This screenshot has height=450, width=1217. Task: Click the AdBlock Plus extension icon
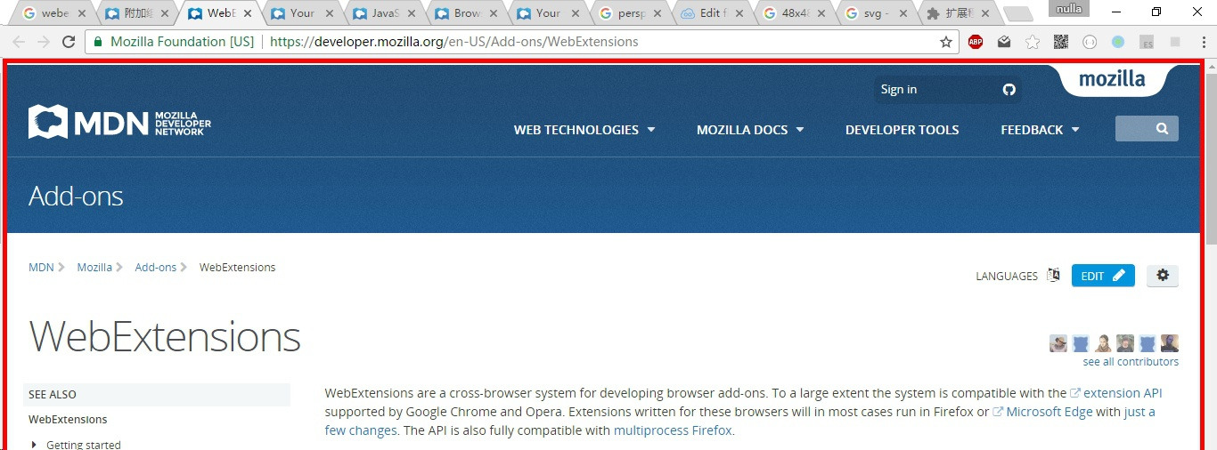(976, 42)
